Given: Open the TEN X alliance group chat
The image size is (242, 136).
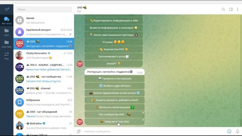Looking at the screenshot, I should pos(44,67).
